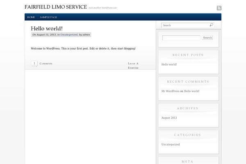
Task: Go to the Home menu item
Action: click(31, 17)
